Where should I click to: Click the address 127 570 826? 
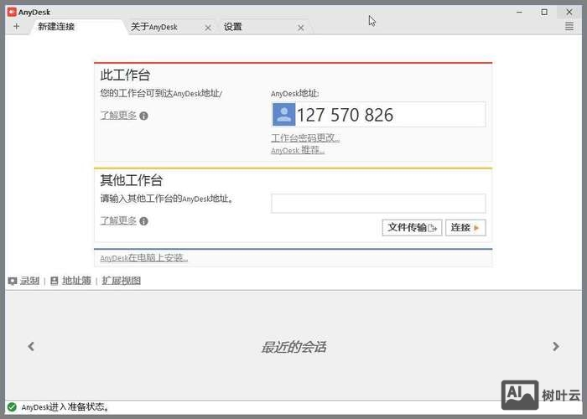345,115
